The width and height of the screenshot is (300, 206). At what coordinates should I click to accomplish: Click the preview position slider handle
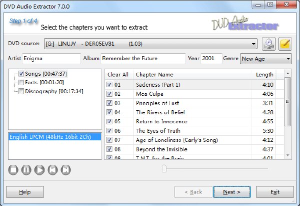click(164, 168)
